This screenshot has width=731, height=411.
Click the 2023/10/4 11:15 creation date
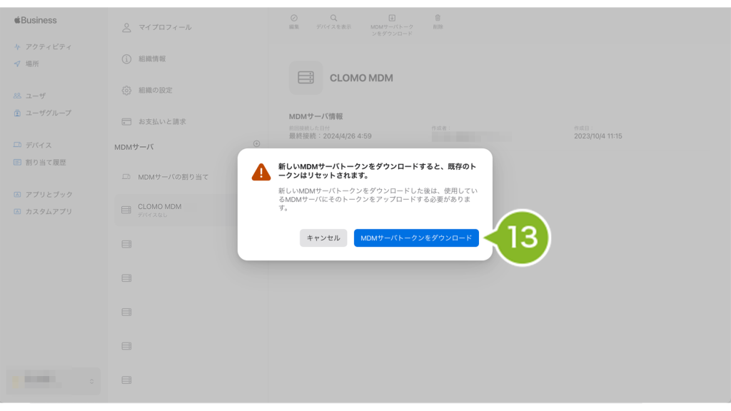[x=598, y=136]
